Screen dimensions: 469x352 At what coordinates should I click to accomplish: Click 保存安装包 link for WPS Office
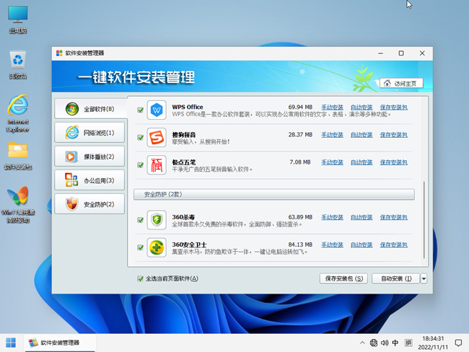(394, 107)
